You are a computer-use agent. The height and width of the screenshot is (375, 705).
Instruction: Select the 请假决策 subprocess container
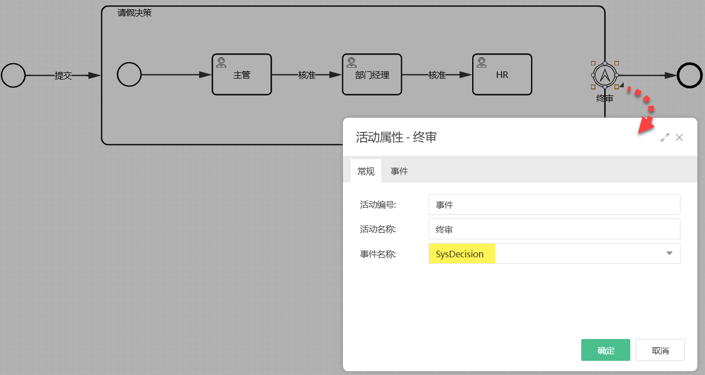coord(134,13)
